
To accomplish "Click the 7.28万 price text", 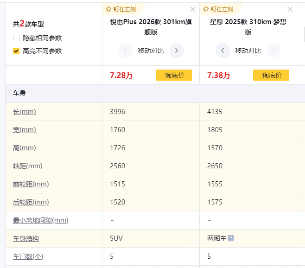I will click(121, 75).
